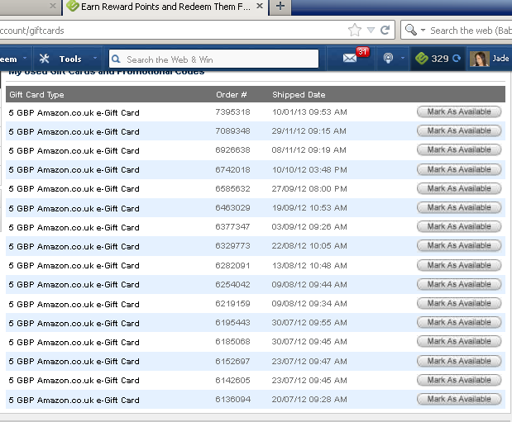Viewport: 512px width, 422px height.
Task: Select shipped date 03/09/12 09:26 AM
Action: tap(309, 226)
